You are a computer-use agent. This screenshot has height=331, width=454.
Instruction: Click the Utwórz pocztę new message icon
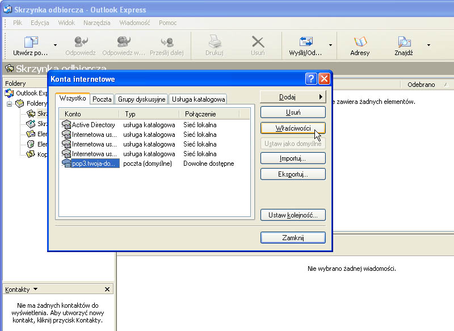[x=31, y=41]
